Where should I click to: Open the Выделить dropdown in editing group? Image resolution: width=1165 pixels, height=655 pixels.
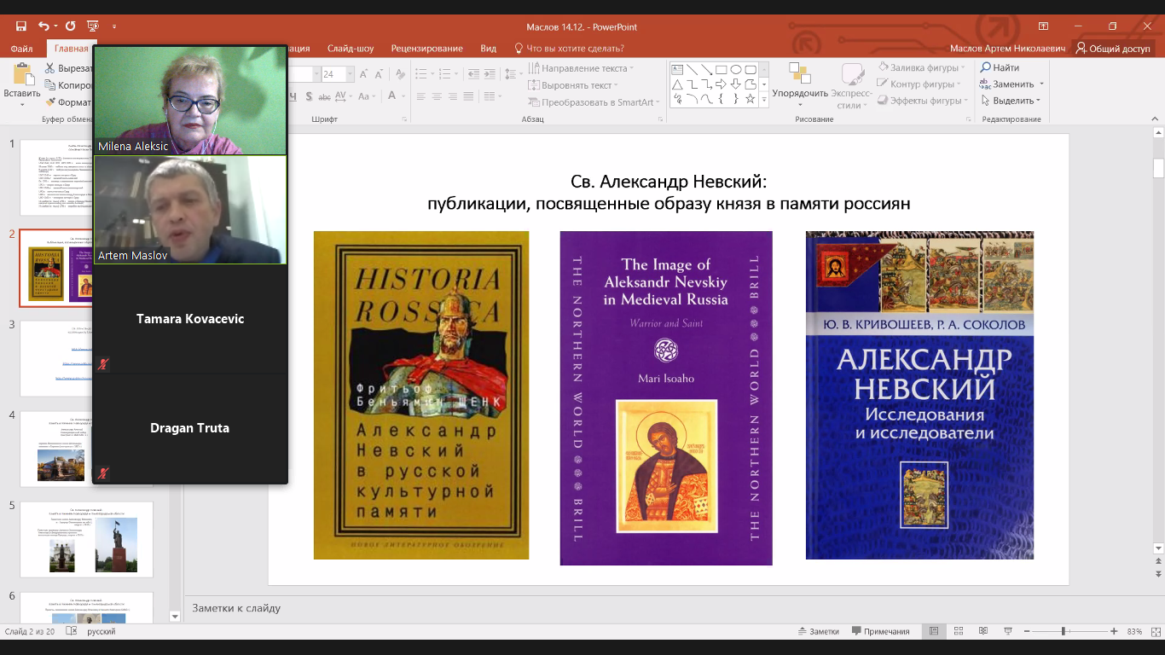(x=1011, y=101)
